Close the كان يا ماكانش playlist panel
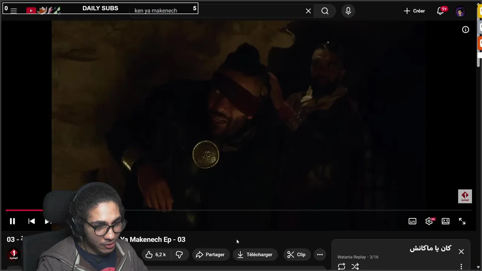Image resolution: width=482 pixels, height=271 pixels. [461, 251]
